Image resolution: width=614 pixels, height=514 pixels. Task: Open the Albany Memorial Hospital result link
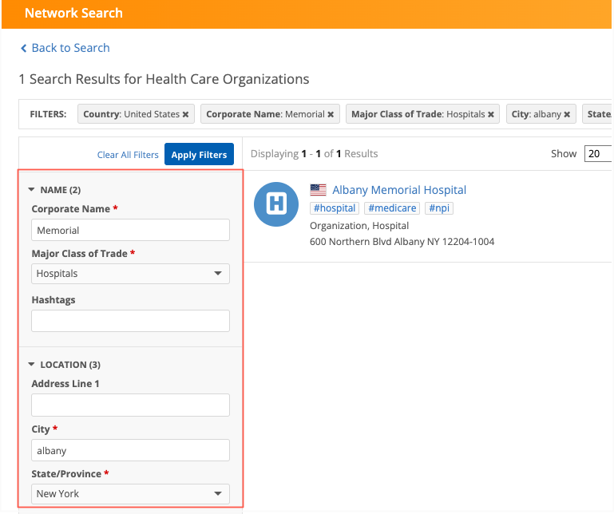click(399, 190)
